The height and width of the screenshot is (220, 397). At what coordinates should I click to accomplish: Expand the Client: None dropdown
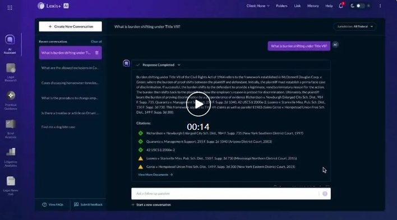[258, 6]
